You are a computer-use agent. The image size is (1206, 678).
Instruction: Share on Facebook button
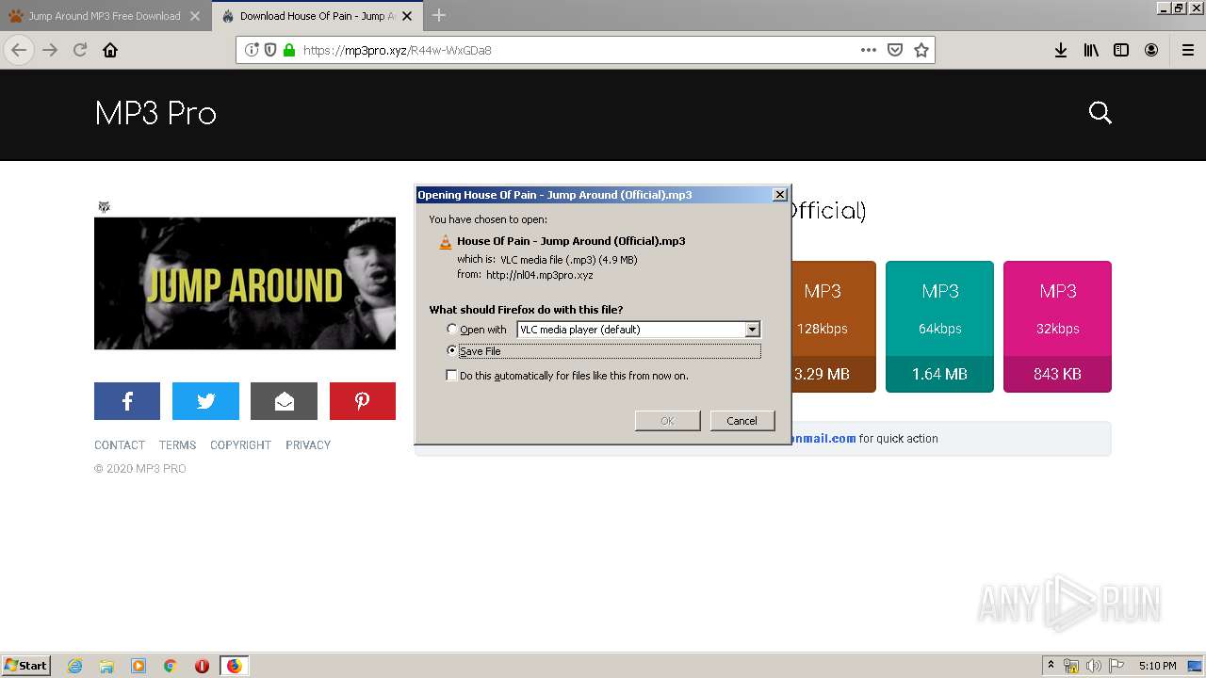pyautogui.click(x=127, y=401)
